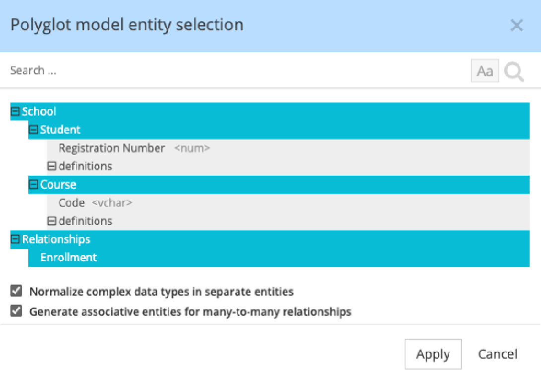Click the search magnifier icon
Viewport: 541px width, 374px height.
[x=514, y=72]
